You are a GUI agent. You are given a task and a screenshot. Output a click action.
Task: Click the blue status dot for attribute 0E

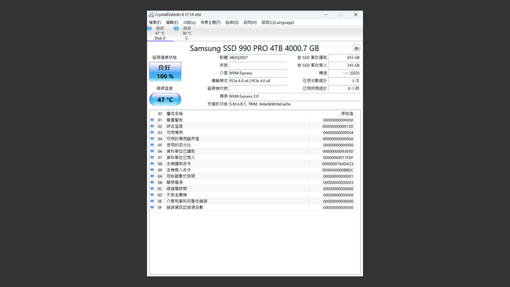click(152, 201)
